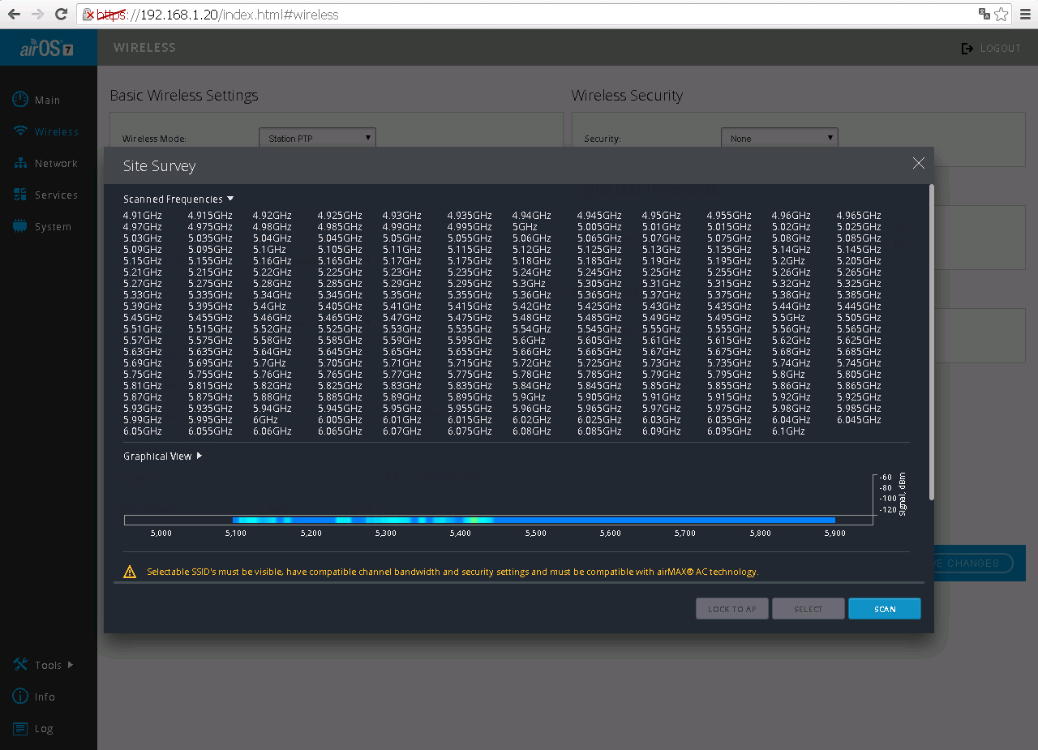Viewport: 1038px width, 750px height.
Task: Click the 5.5GHz frequency entry
Action: click(788, 318)
